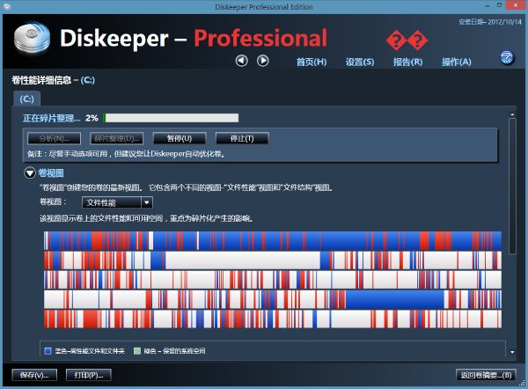Click the defragmentation progress bar

[171, 118]
